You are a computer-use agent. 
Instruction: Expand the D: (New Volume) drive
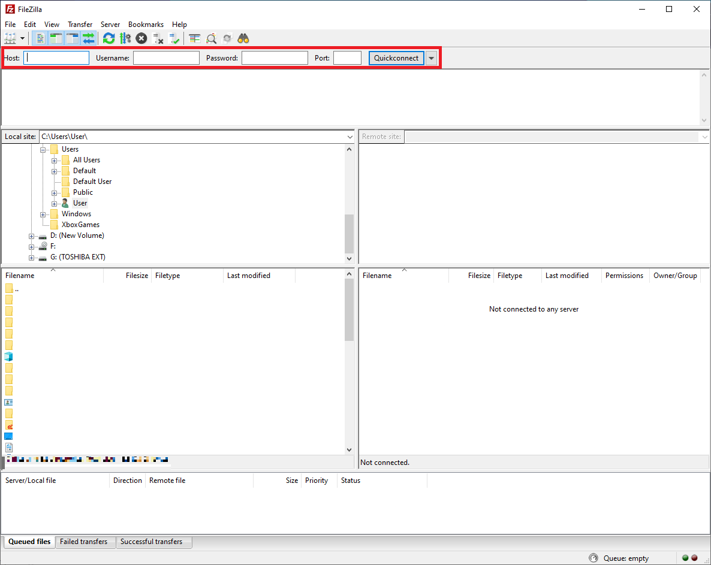click(x=31, y=236)
